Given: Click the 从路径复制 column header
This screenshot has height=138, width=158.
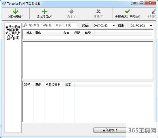Looking at the screenshot, I should coord(53,84).
